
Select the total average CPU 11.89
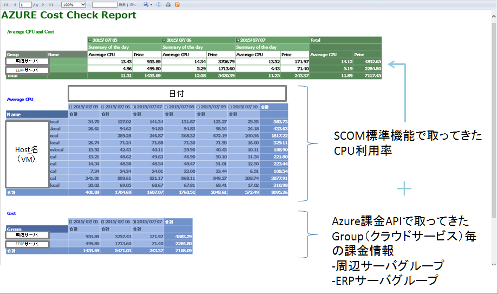click(347, 76)
